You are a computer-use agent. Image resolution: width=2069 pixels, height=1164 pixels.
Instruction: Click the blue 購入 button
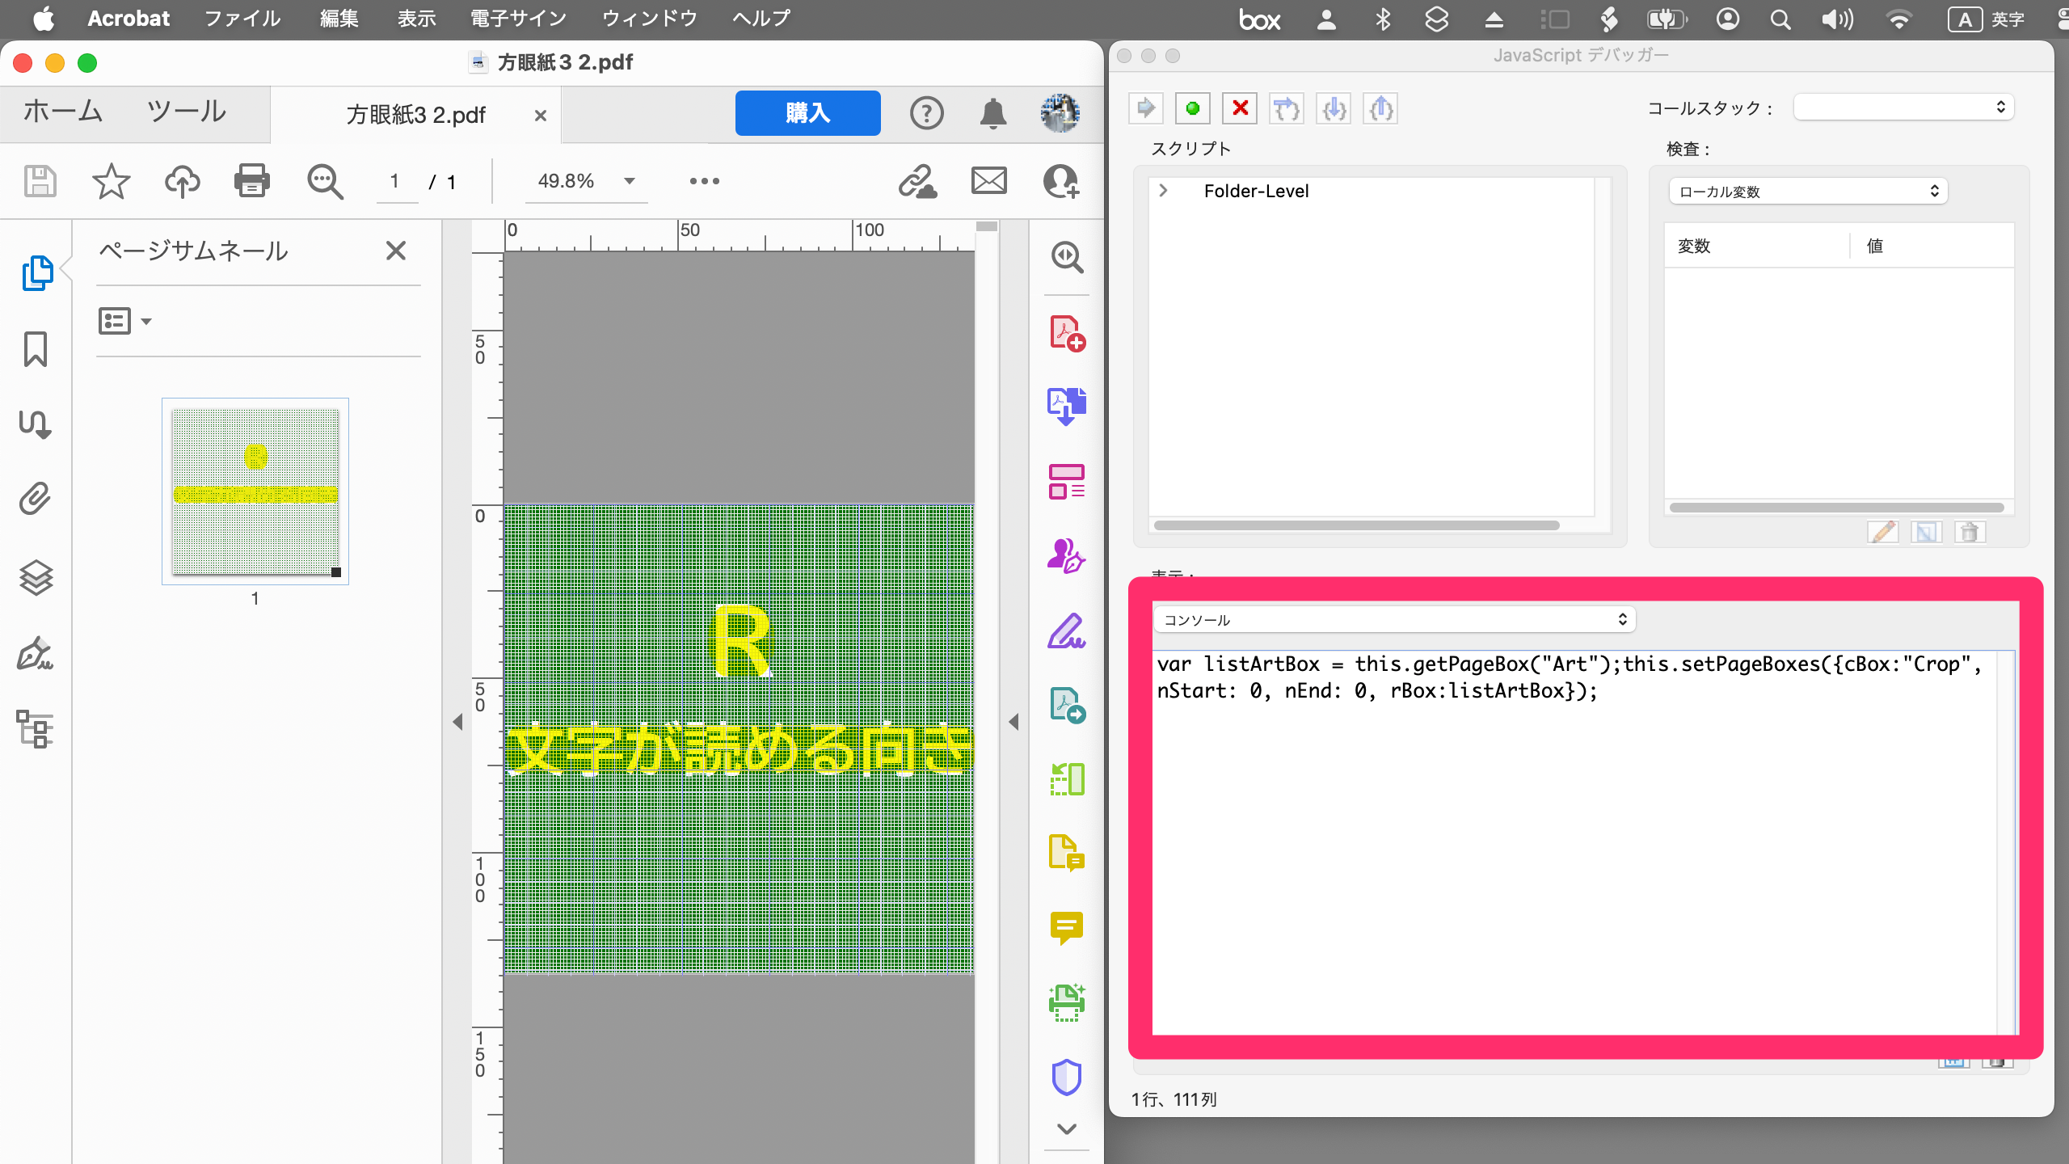(807, 113)
